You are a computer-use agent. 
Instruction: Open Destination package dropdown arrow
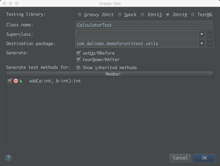pos(202,44)
